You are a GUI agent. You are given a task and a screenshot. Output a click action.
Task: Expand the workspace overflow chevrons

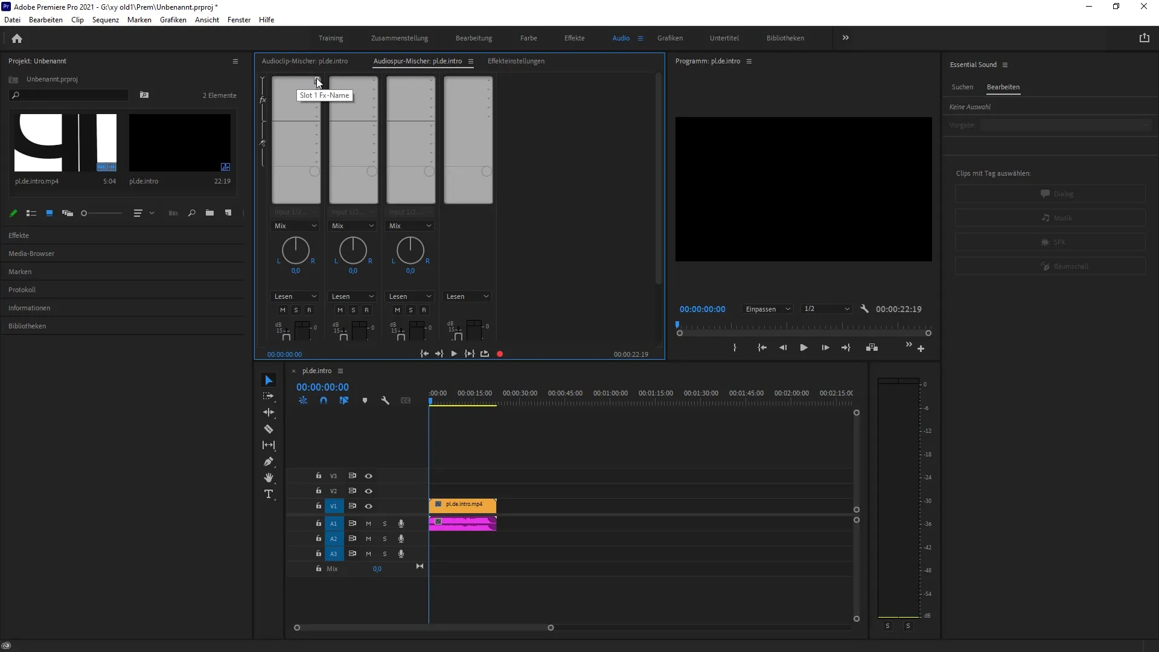pos(845,37)
